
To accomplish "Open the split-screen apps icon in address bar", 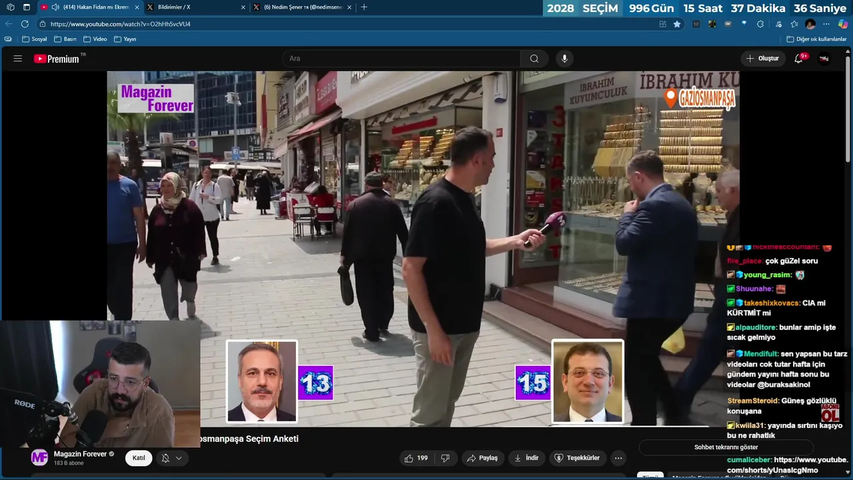I will coord(662,24).
